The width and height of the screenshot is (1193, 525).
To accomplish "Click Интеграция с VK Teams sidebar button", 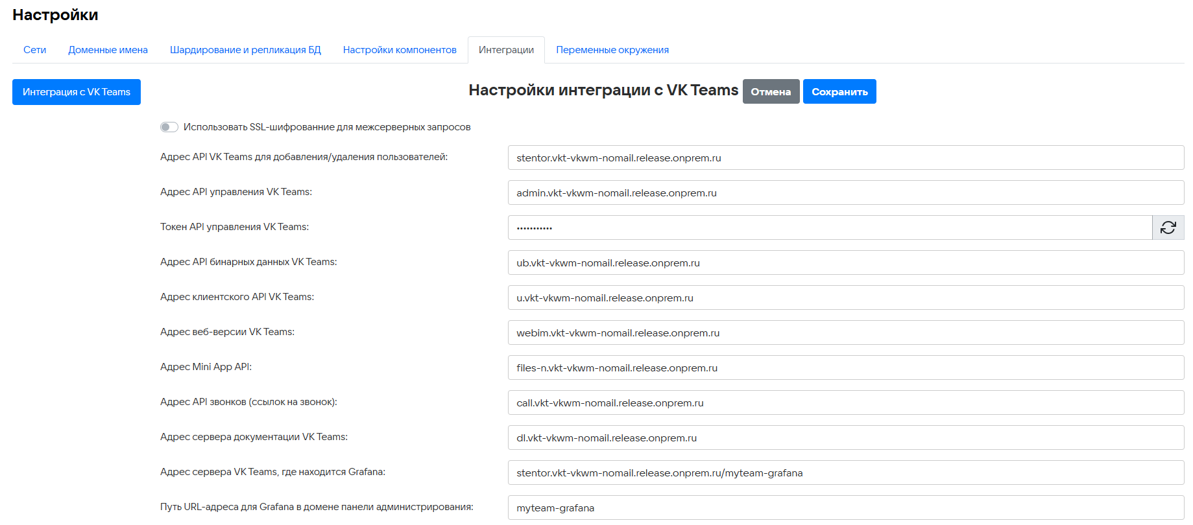I will click(77, 92).
